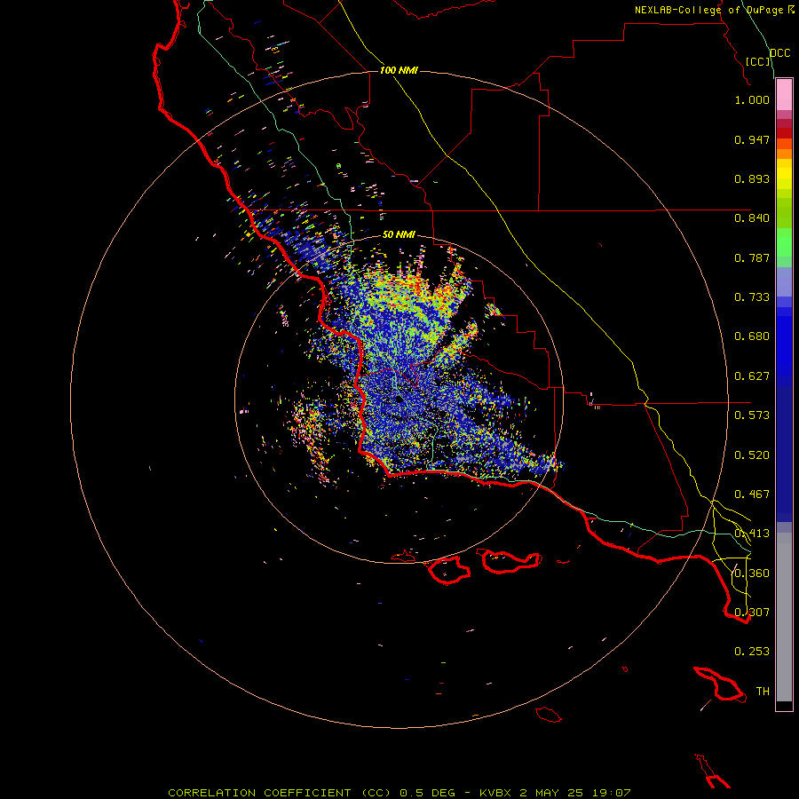The width and height of the screenshot is (799, 799).
Task: Click the NEXLAB-College of DuPage title text
Action: coord(715,10)
